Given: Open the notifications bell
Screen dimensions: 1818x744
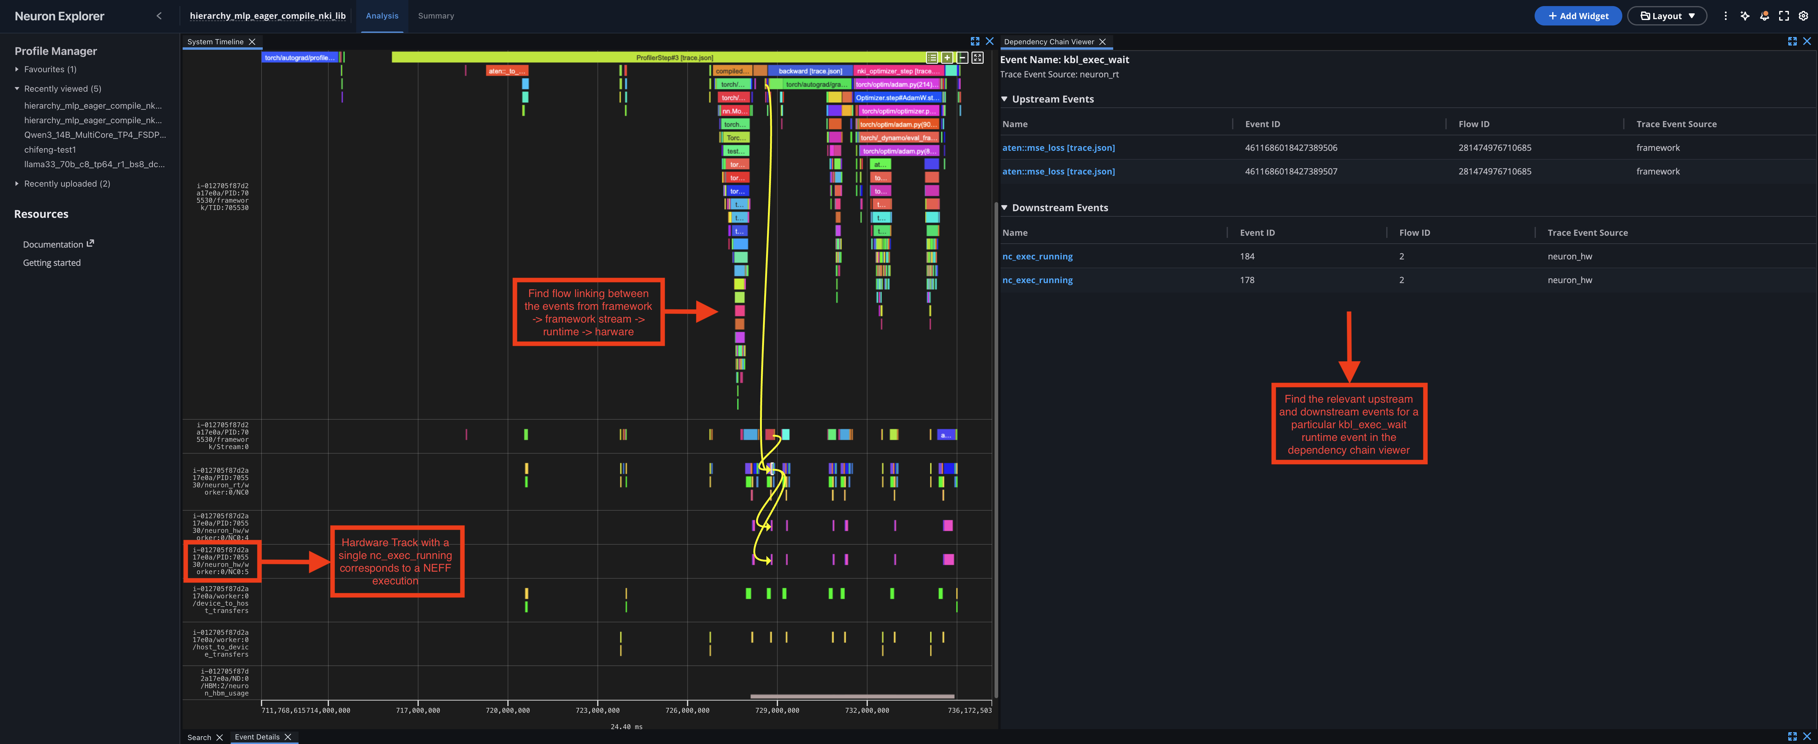Looking at the screenshot, I should click(x=1764, y=15).
